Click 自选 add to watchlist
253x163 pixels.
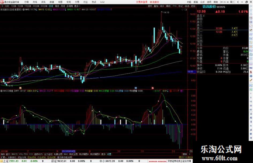point(187,6)
